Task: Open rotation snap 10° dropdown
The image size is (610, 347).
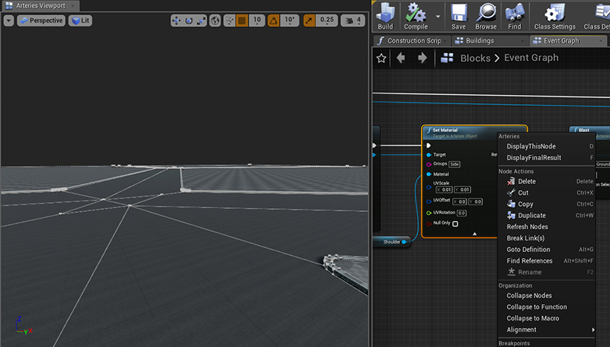Action: coord(290,20)
